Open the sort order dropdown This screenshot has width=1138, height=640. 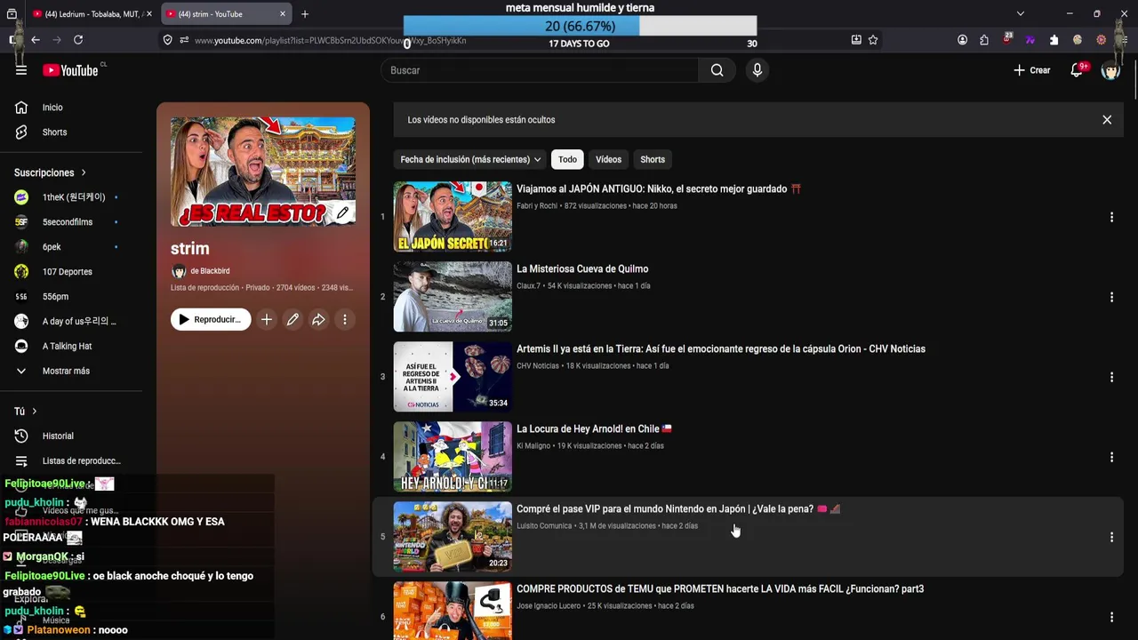click(470, 159)
